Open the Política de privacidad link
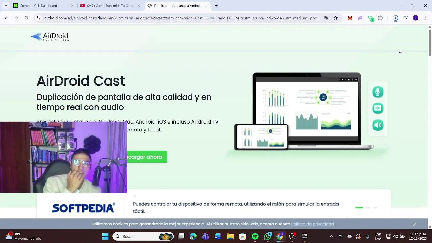The height and width of the screenshot is (243, 432). click(313, 224)
